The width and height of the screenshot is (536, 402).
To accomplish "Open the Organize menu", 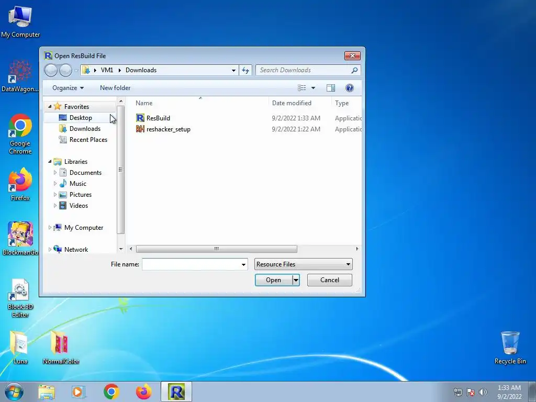I will click(68, 88).
